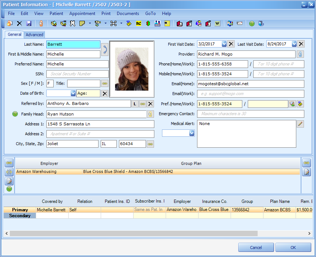
Task: Open the Date of Birth dropdown
Action: point(73,93)
